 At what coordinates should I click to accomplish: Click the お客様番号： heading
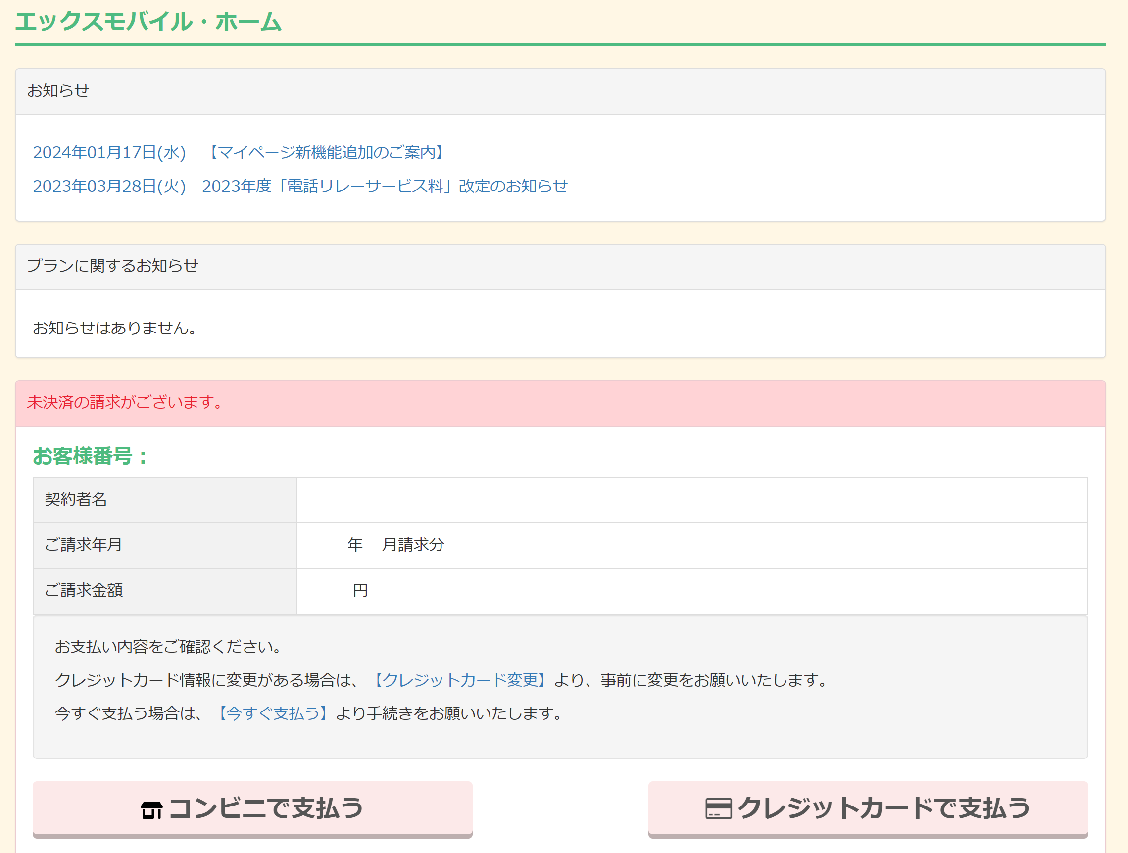[90, 456]
